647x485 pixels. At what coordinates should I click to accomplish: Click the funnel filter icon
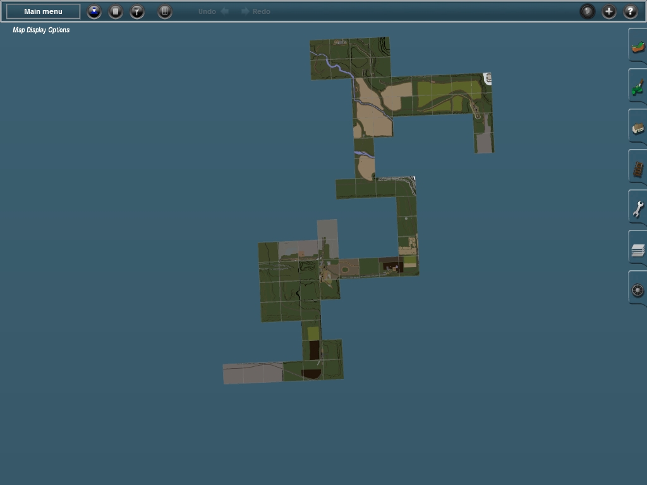137,11
